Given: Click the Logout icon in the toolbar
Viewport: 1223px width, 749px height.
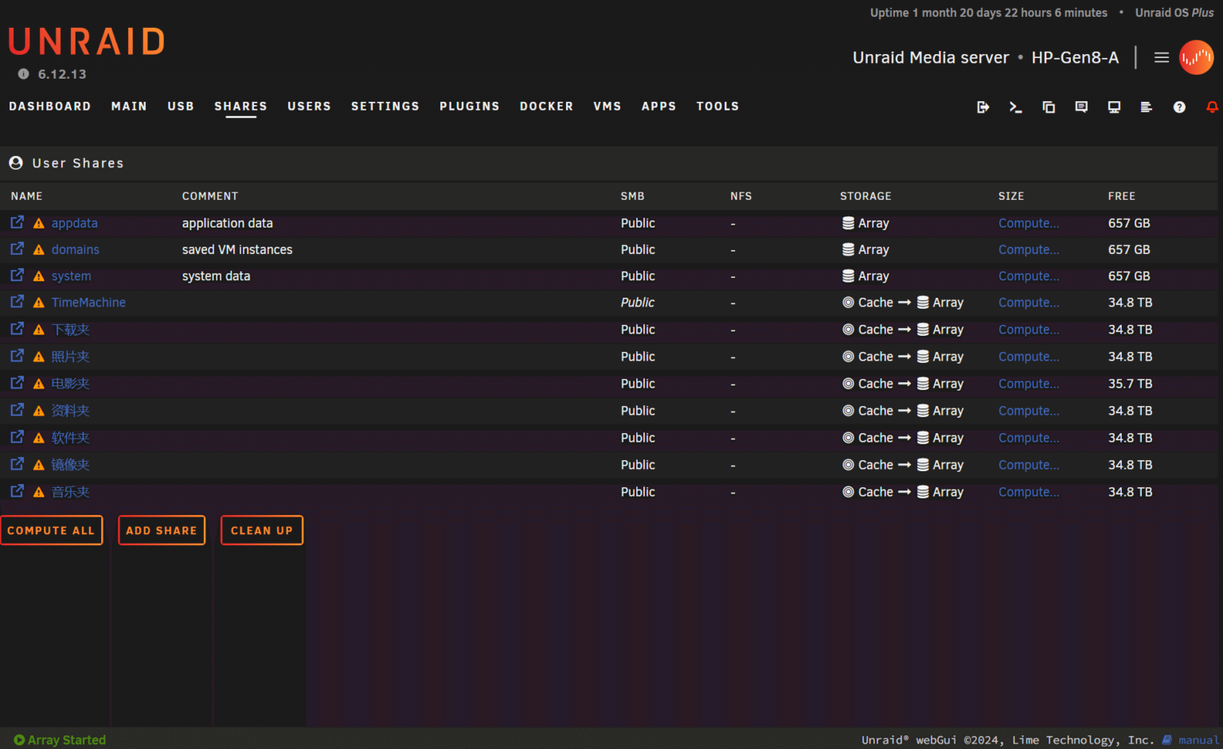Looking at the screenshot, I should tap(983, 107).
